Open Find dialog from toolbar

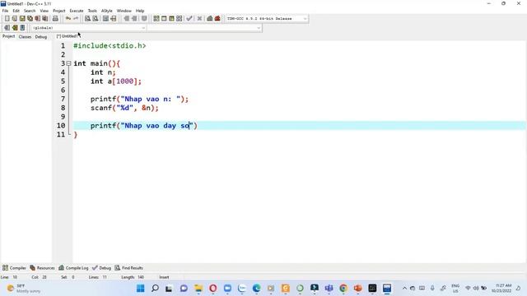[87, 18]
